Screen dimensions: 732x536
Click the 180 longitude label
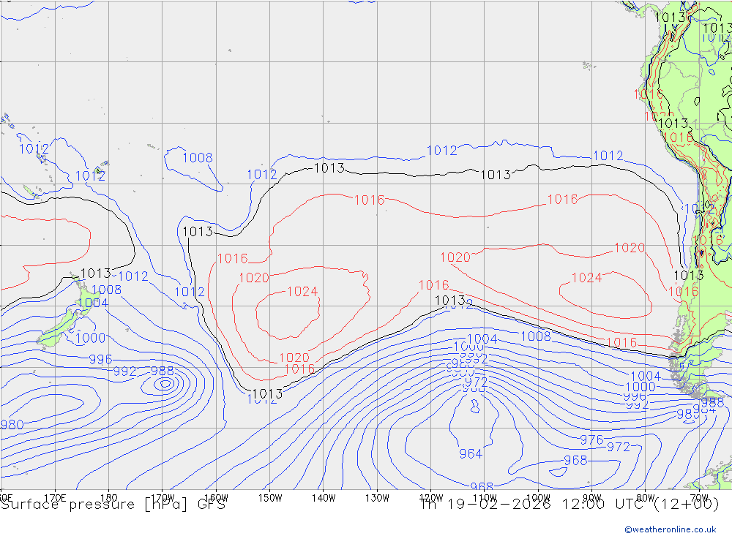pos(108,498)
